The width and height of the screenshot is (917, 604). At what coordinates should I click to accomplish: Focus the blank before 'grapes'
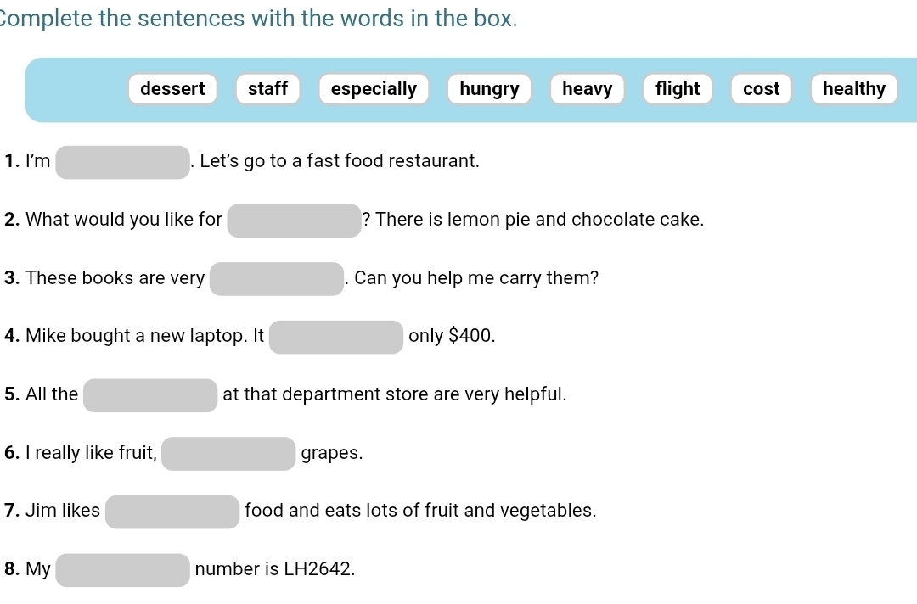[x=228, y=454]
